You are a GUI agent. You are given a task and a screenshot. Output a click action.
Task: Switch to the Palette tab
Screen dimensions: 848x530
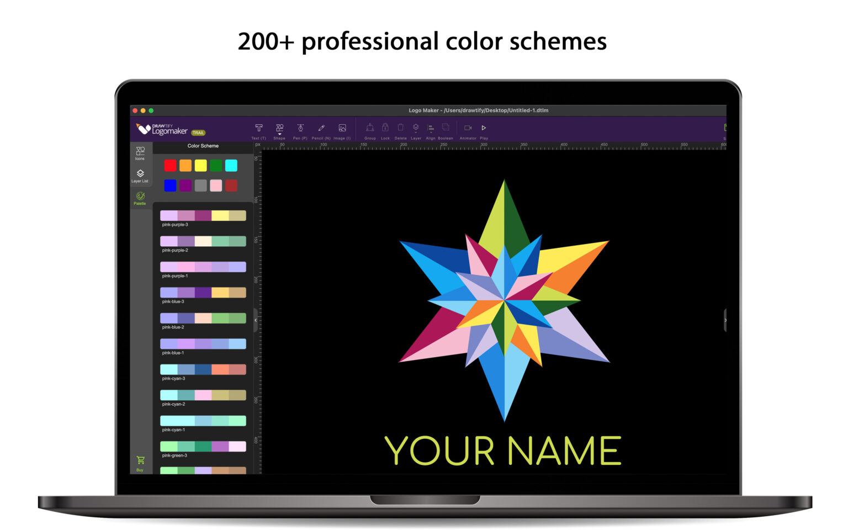(x=140, y=198)
